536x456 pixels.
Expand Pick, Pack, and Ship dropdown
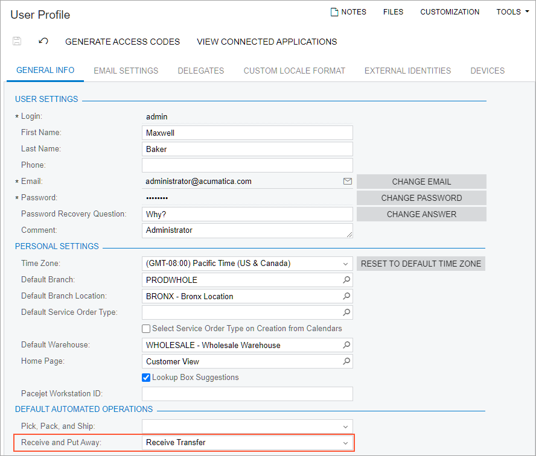(346, 426)
